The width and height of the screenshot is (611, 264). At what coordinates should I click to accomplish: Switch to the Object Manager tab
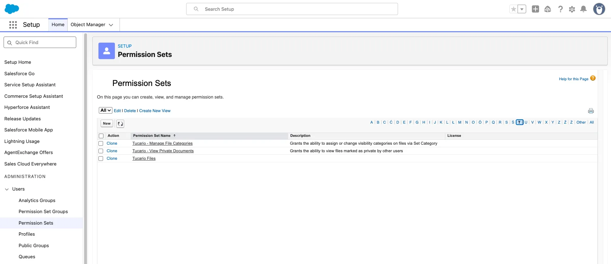pyautogui.click(x=88, y=25)
